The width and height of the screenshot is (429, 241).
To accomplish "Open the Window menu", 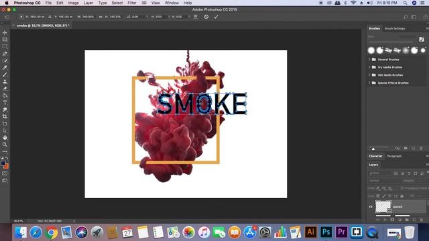I will 172,3.
